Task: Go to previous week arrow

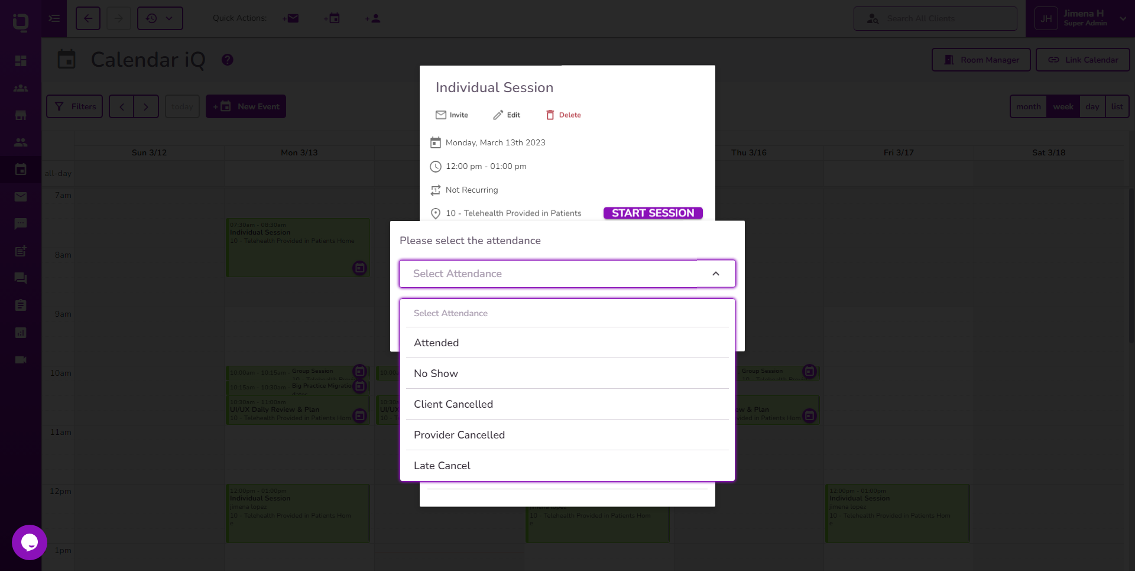Action: point(122,106)
